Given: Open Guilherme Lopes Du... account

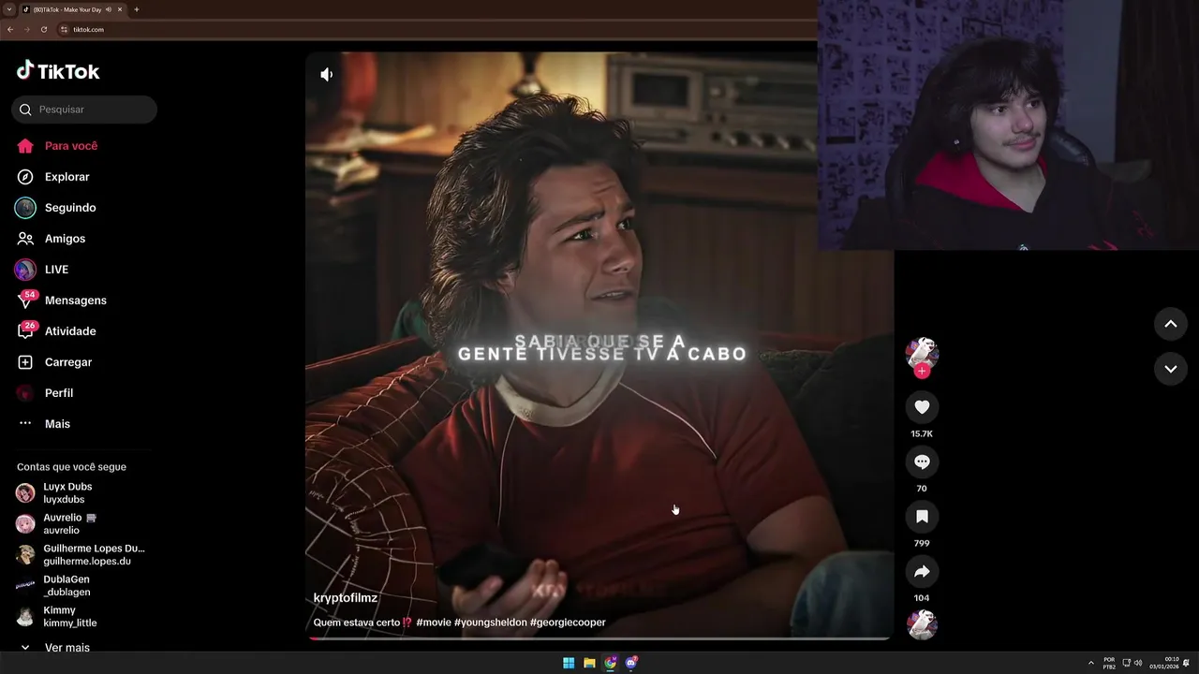Looking at the screenshot, I should (x=81, y=555).
